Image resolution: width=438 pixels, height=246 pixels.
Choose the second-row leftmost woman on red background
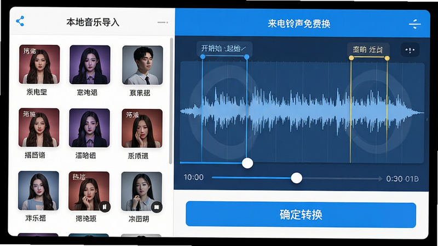39,128
